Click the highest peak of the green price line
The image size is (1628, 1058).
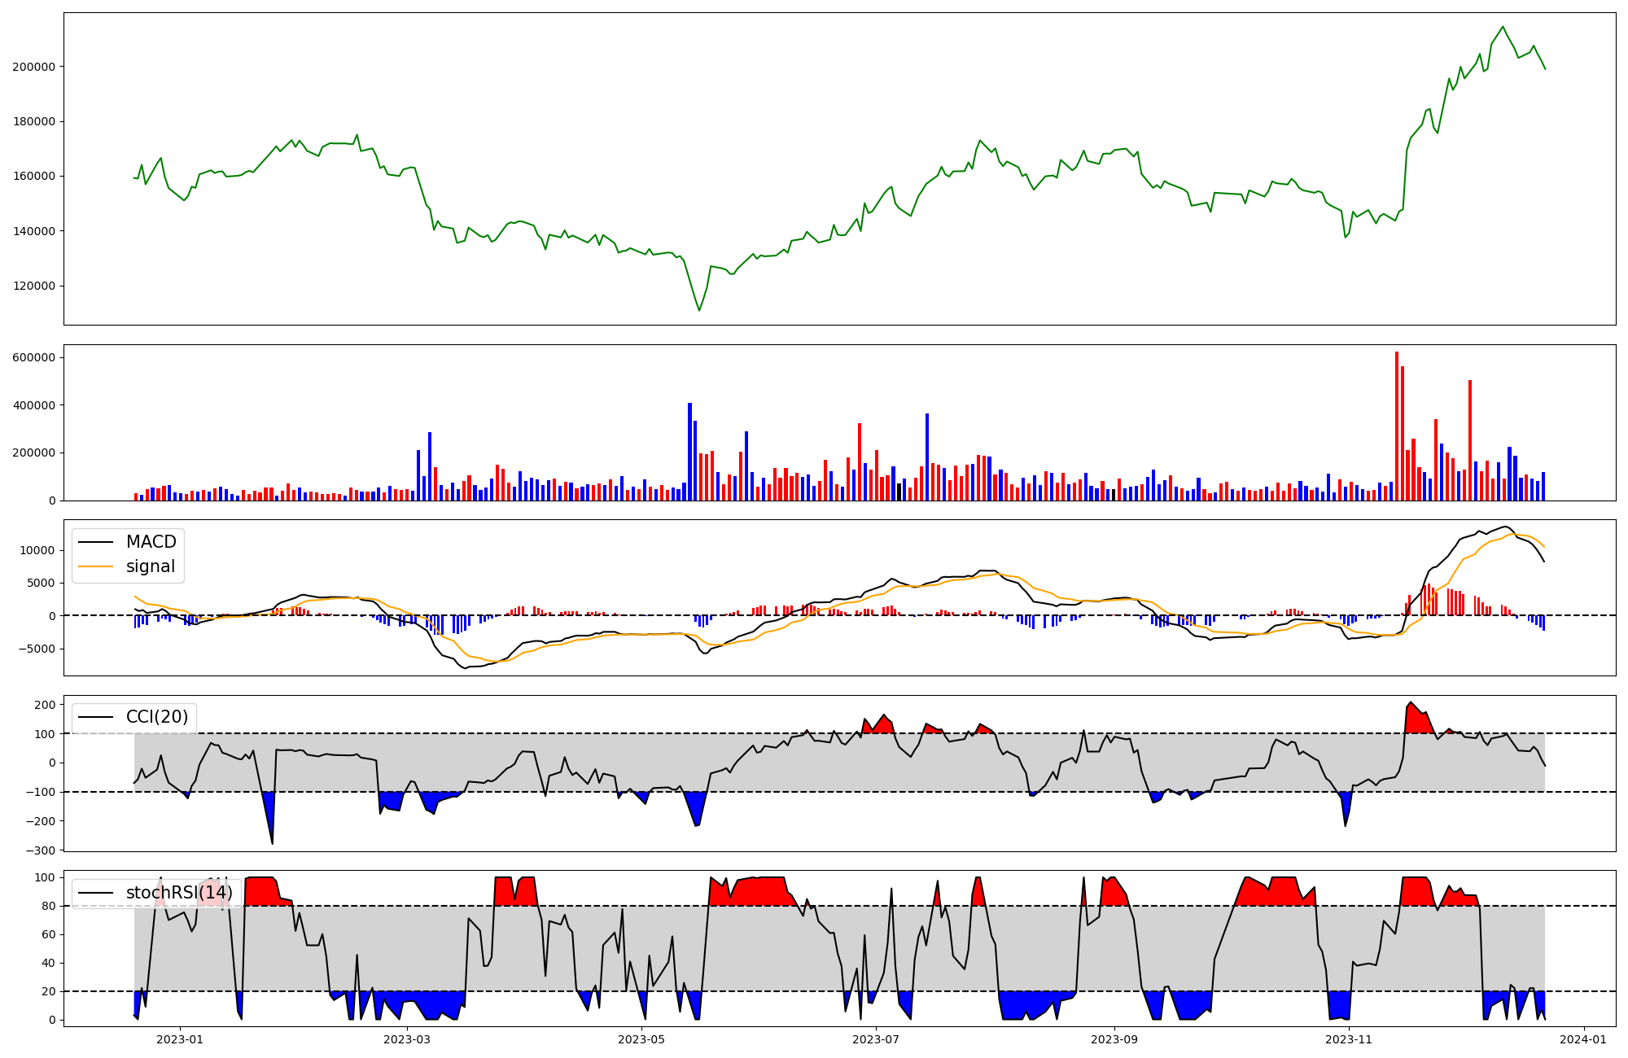point(1503,27)
